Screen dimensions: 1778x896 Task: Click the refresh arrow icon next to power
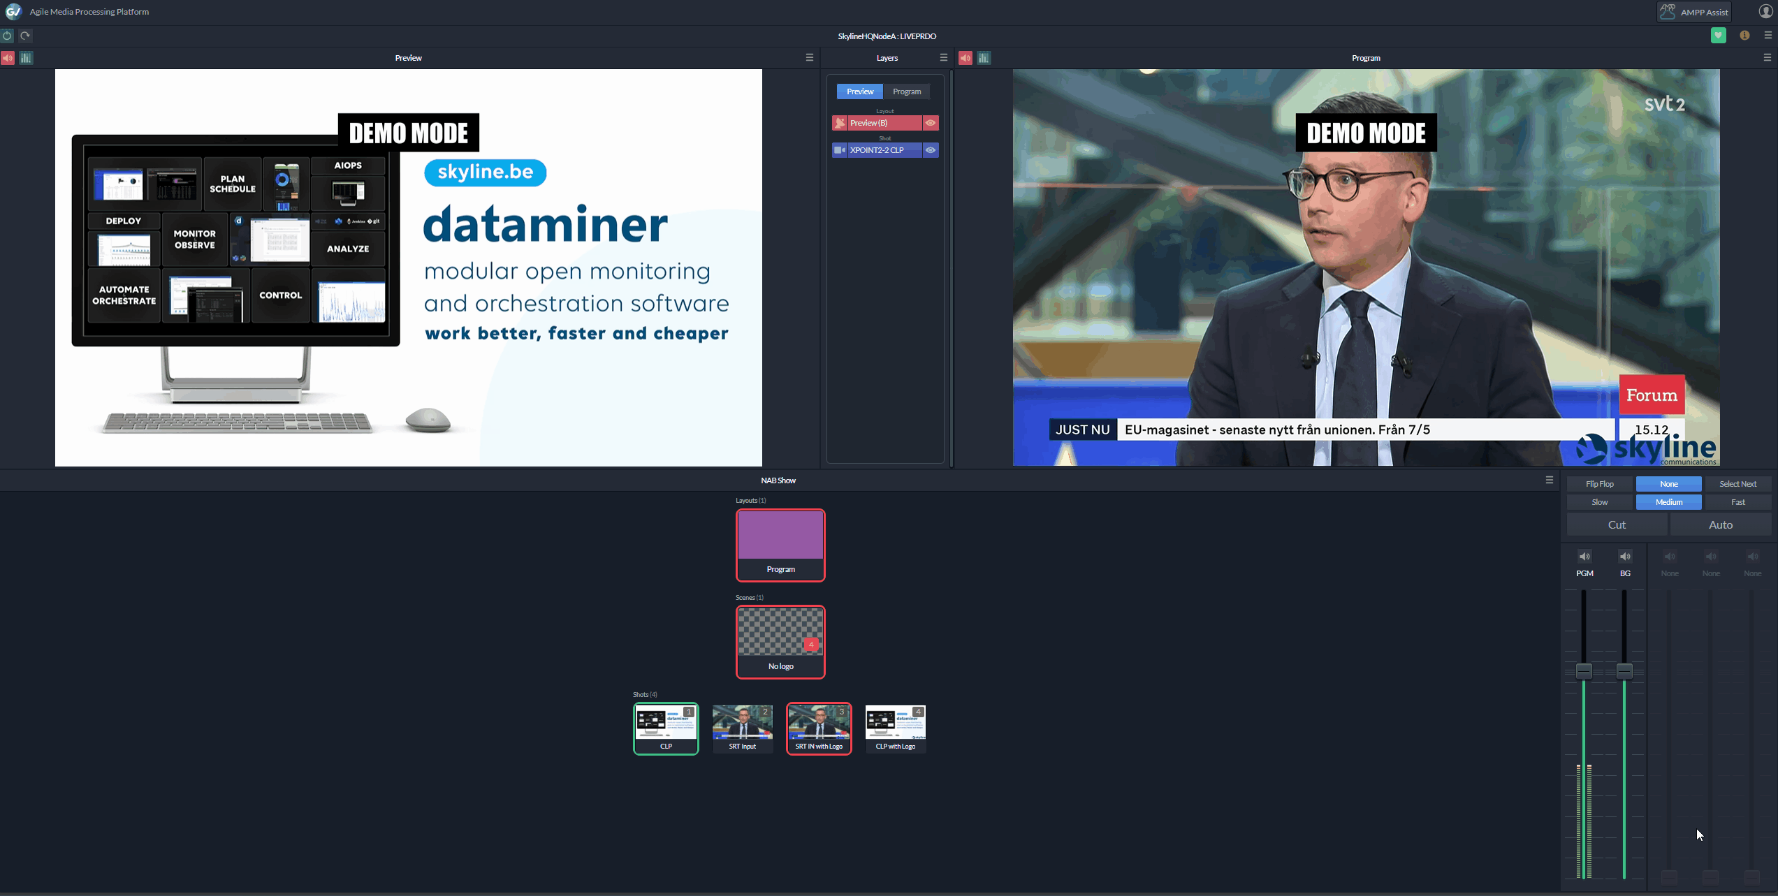[x=26, y=36]
